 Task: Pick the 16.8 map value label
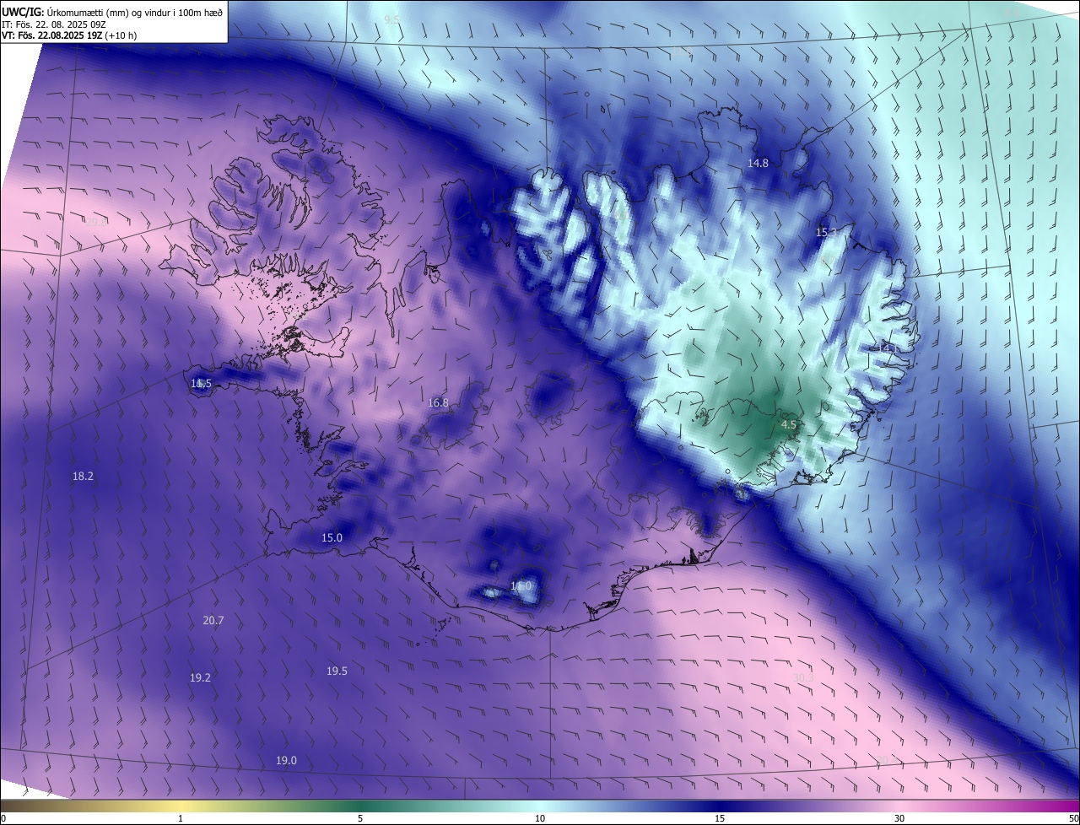tap(439, 403)
